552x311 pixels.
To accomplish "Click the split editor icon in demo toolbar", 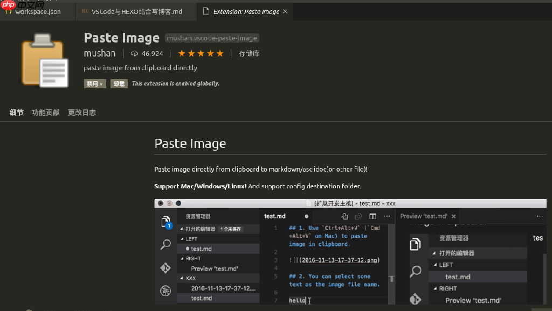I will point(372,216).
